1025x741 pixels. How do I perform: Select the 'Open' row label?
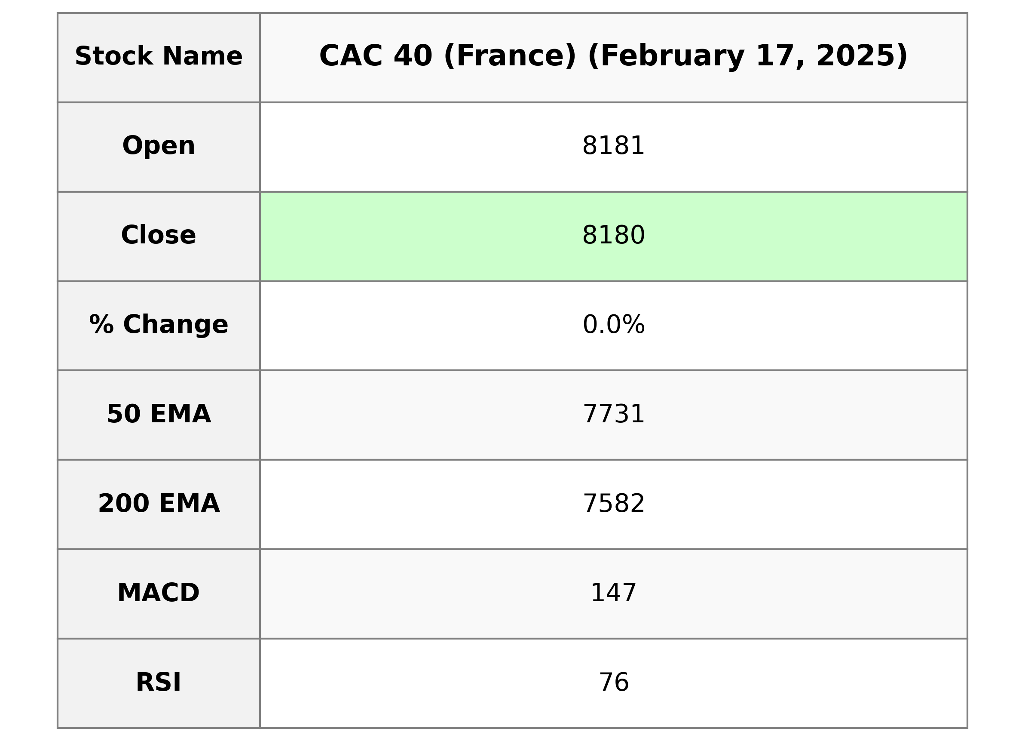click(159, 146)
